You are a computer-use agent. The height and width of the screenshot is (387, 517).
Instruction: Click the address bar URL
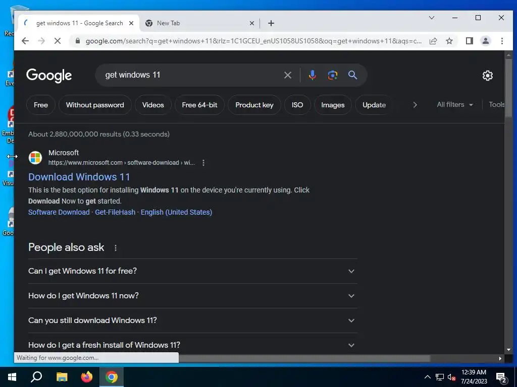coord(253,41)
